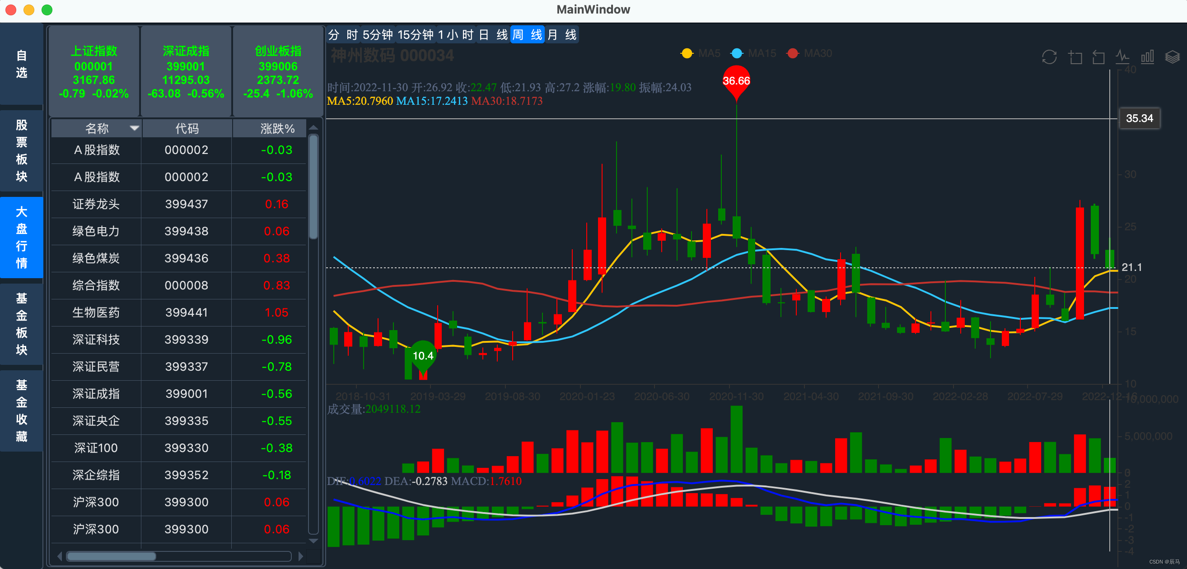Select the 月线 timeframe tab
This screenshot has height=569, width=1187.
tap(562, 35)
